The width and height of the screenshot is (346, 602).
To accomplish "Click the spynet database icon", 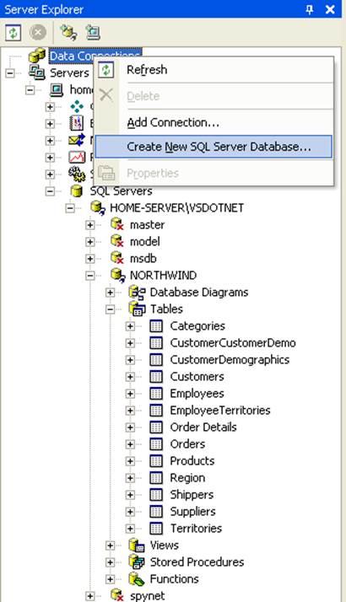I will (116, 595).
